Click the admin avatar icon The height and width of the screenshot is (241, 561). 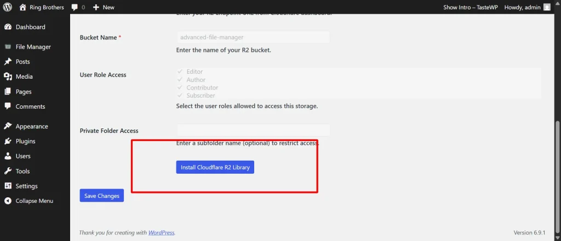[x=547, y=7]
